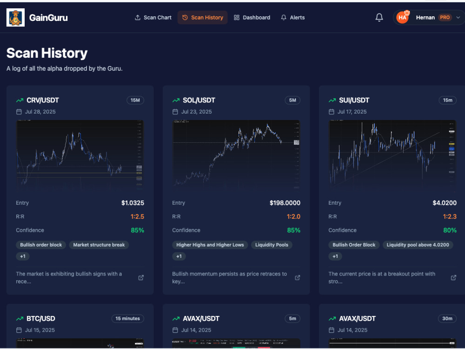Image resolution: width=465 pixels, height=349 pixels.
Task: Open the notifications bell icon
Action: point(379,18)
